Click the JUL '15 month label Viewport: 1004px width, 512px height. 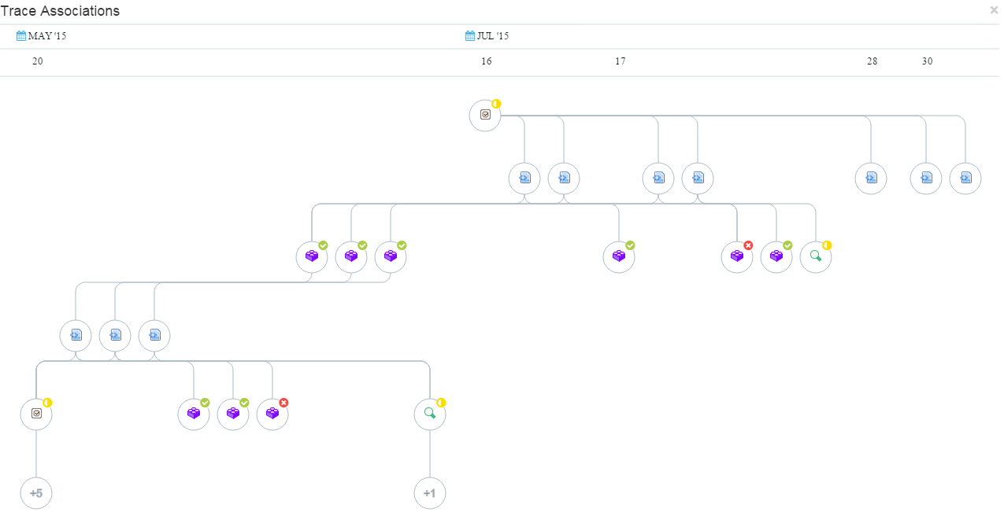[x=493, y=36]
